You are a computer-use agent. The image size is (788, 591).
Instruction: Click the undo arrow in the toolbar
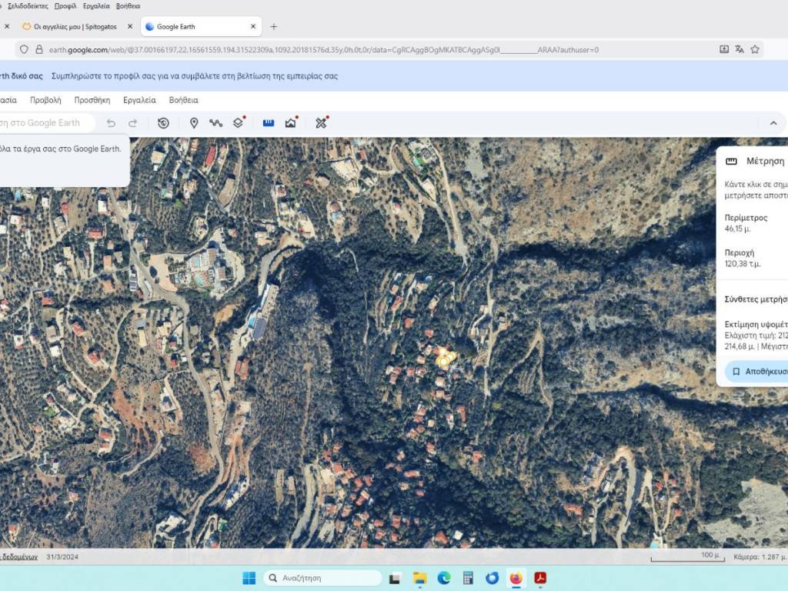tap(111, 123)
